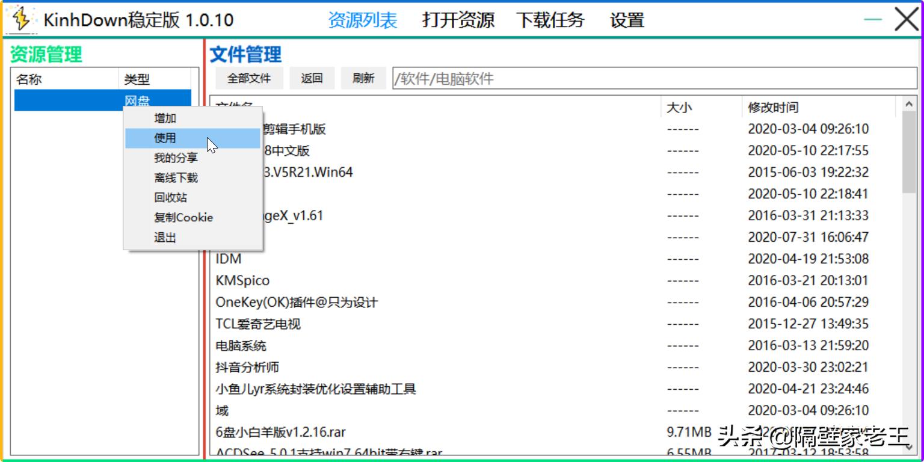Viewport: 924px width, 462px height.
Task: Open the 打开资源 menu item
Action: (458, 20)
